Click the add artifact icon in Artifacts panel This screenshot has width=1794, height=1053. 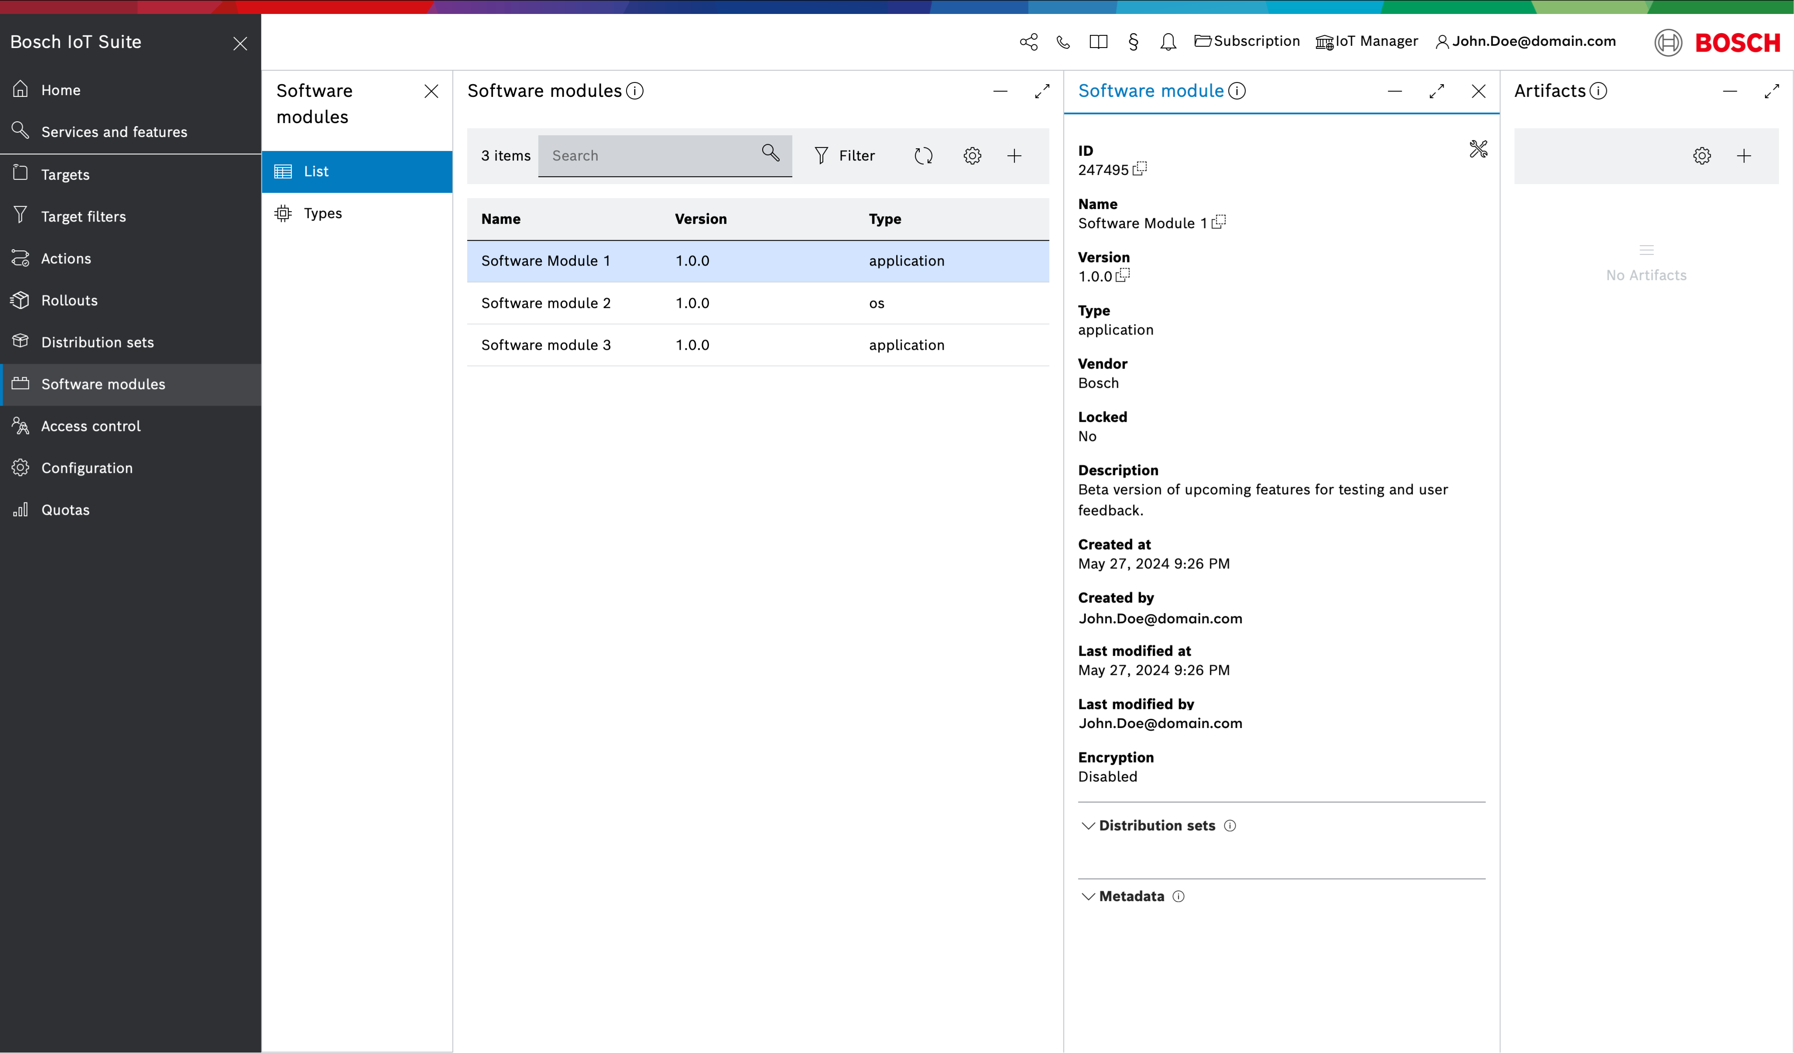pos(1744,155)
